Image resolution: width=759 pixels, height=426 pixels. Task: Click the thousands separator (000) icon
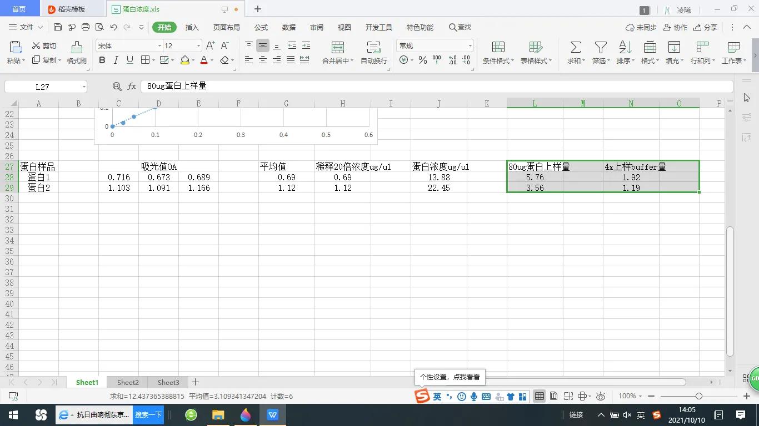click(x=437, y=60)
